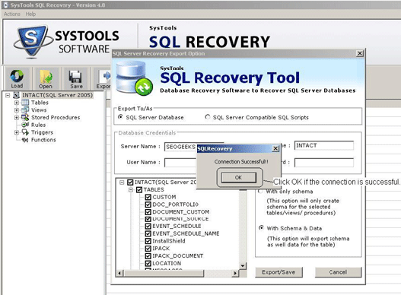Open the Help menu
The image size is (401, 295).
[30, 14]
